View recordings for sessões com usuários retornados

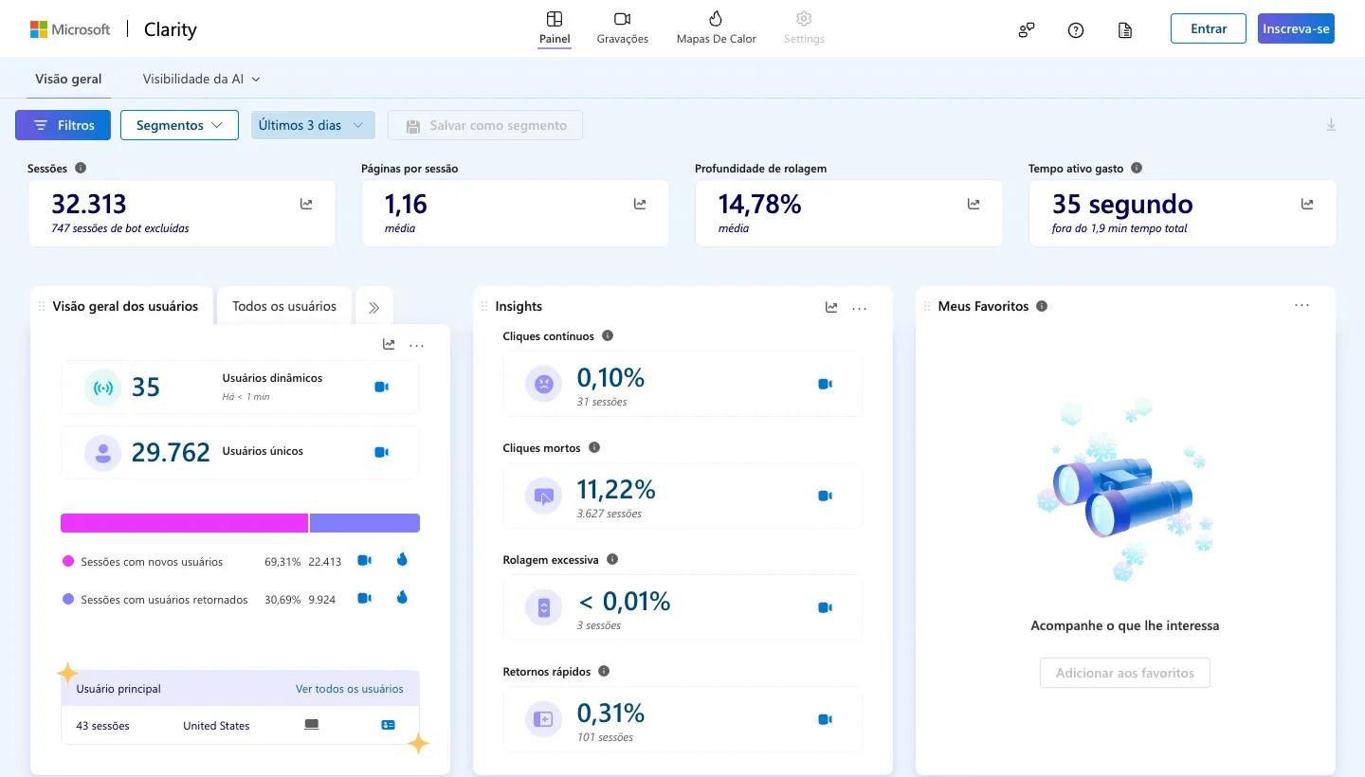coord(364,598)
